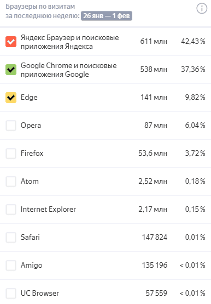Tick the Internet Explorer checkbox
The width and height of the screenshot is (211, 304).
[x=11, y=210]
